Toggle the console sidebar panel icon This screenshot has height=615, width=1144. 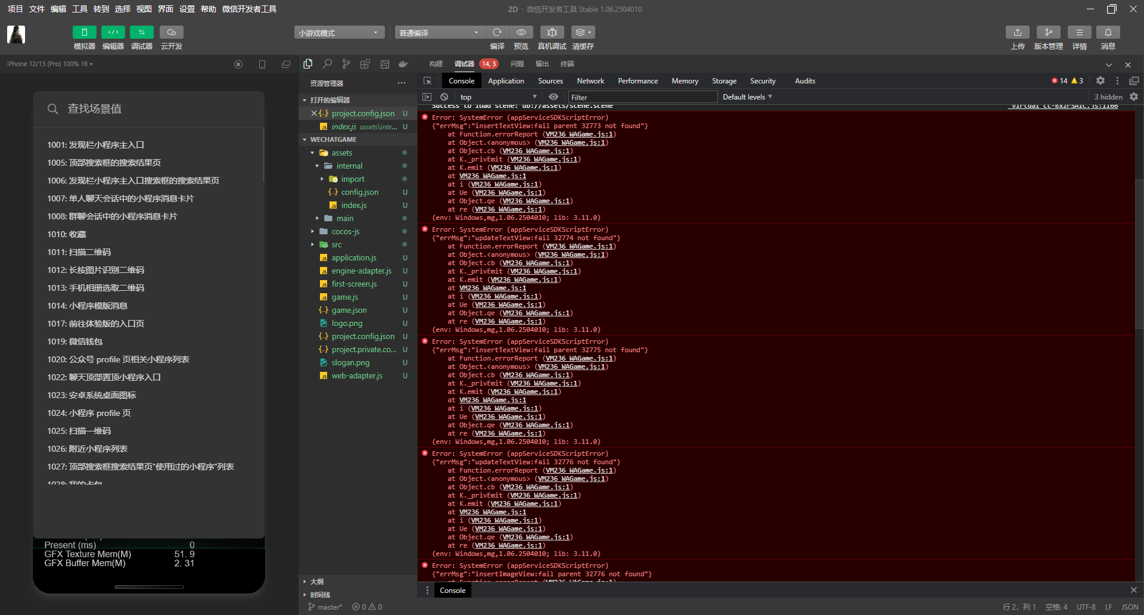point(427,97)
